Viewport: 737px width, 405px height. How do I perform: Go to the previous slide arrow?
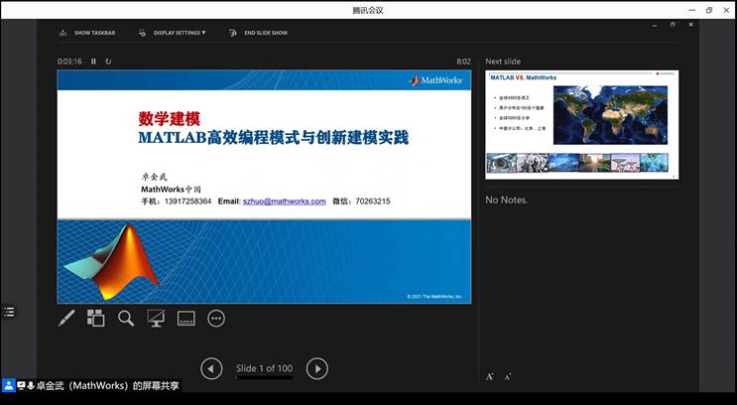tap(211, 369)
